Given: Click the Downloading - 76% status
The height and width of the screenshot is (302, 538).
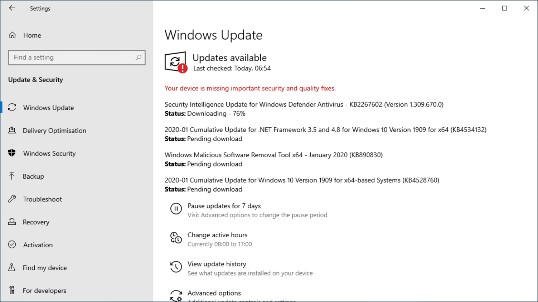Looking at the screenshot, I should 216,114.
